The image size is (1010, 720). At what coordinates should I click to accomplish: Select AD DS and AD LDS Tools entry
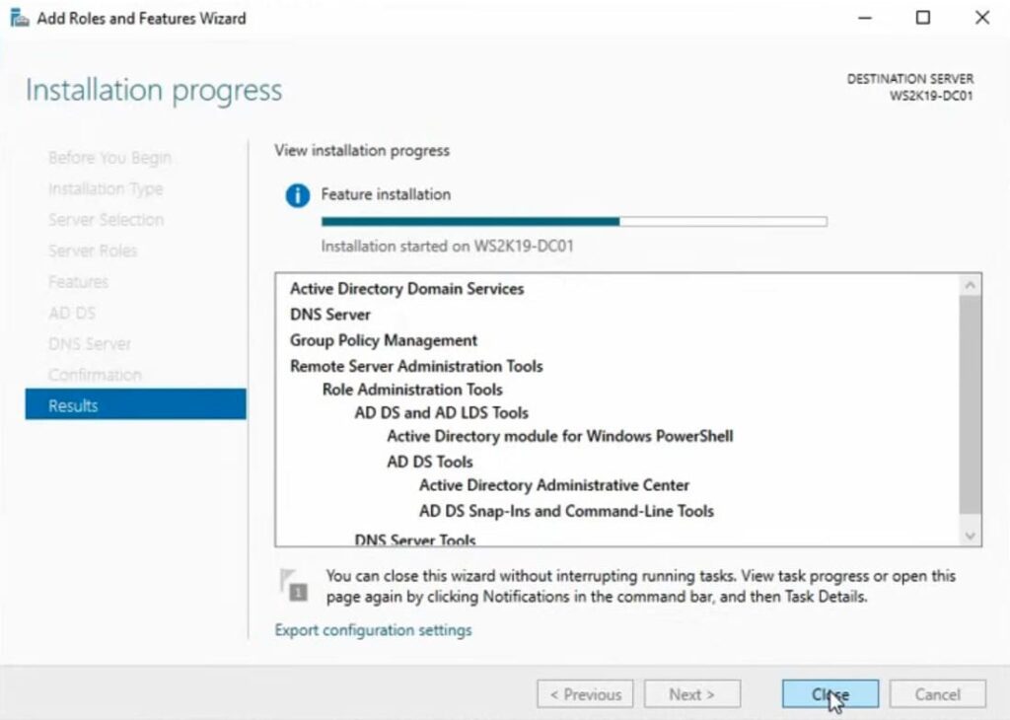coord(441,413)
